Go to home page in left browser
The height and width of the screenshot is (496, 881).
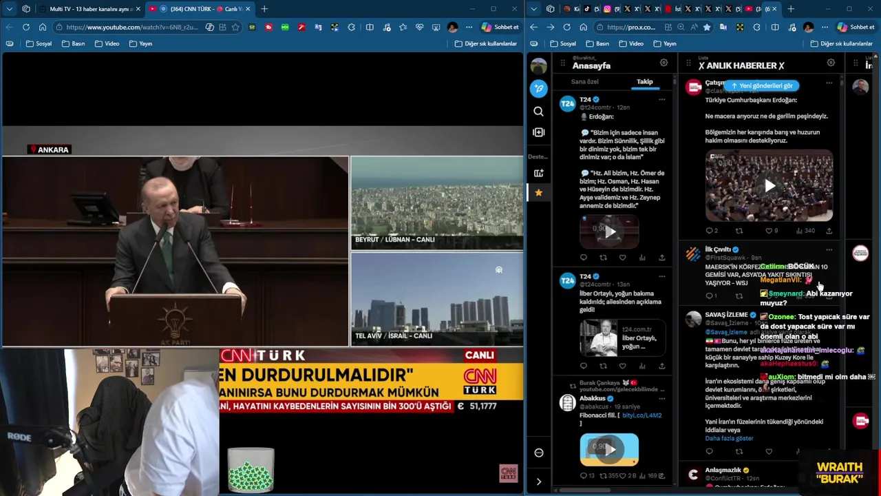43,27
